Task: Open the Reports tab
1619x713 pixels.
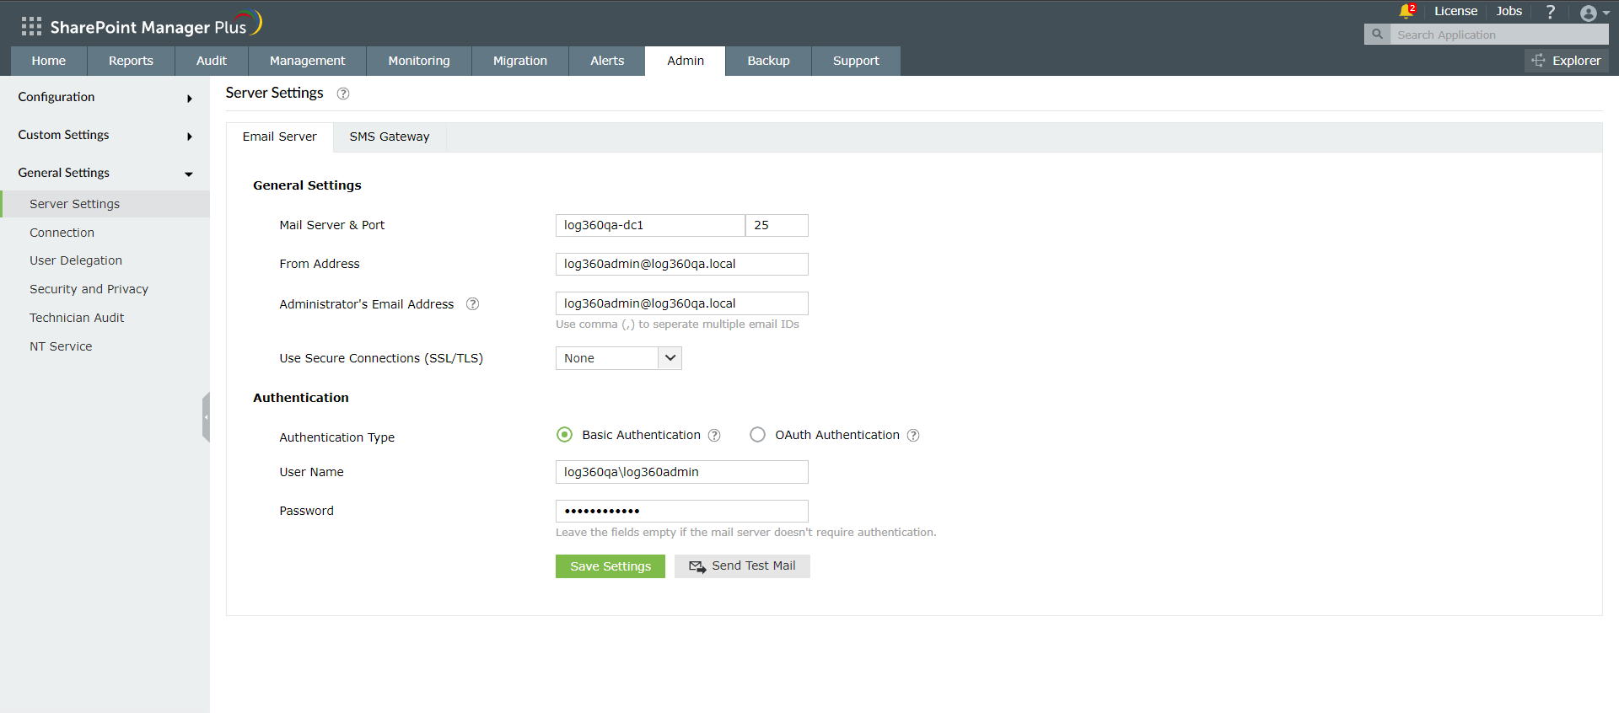Action: tap(131, 61)
